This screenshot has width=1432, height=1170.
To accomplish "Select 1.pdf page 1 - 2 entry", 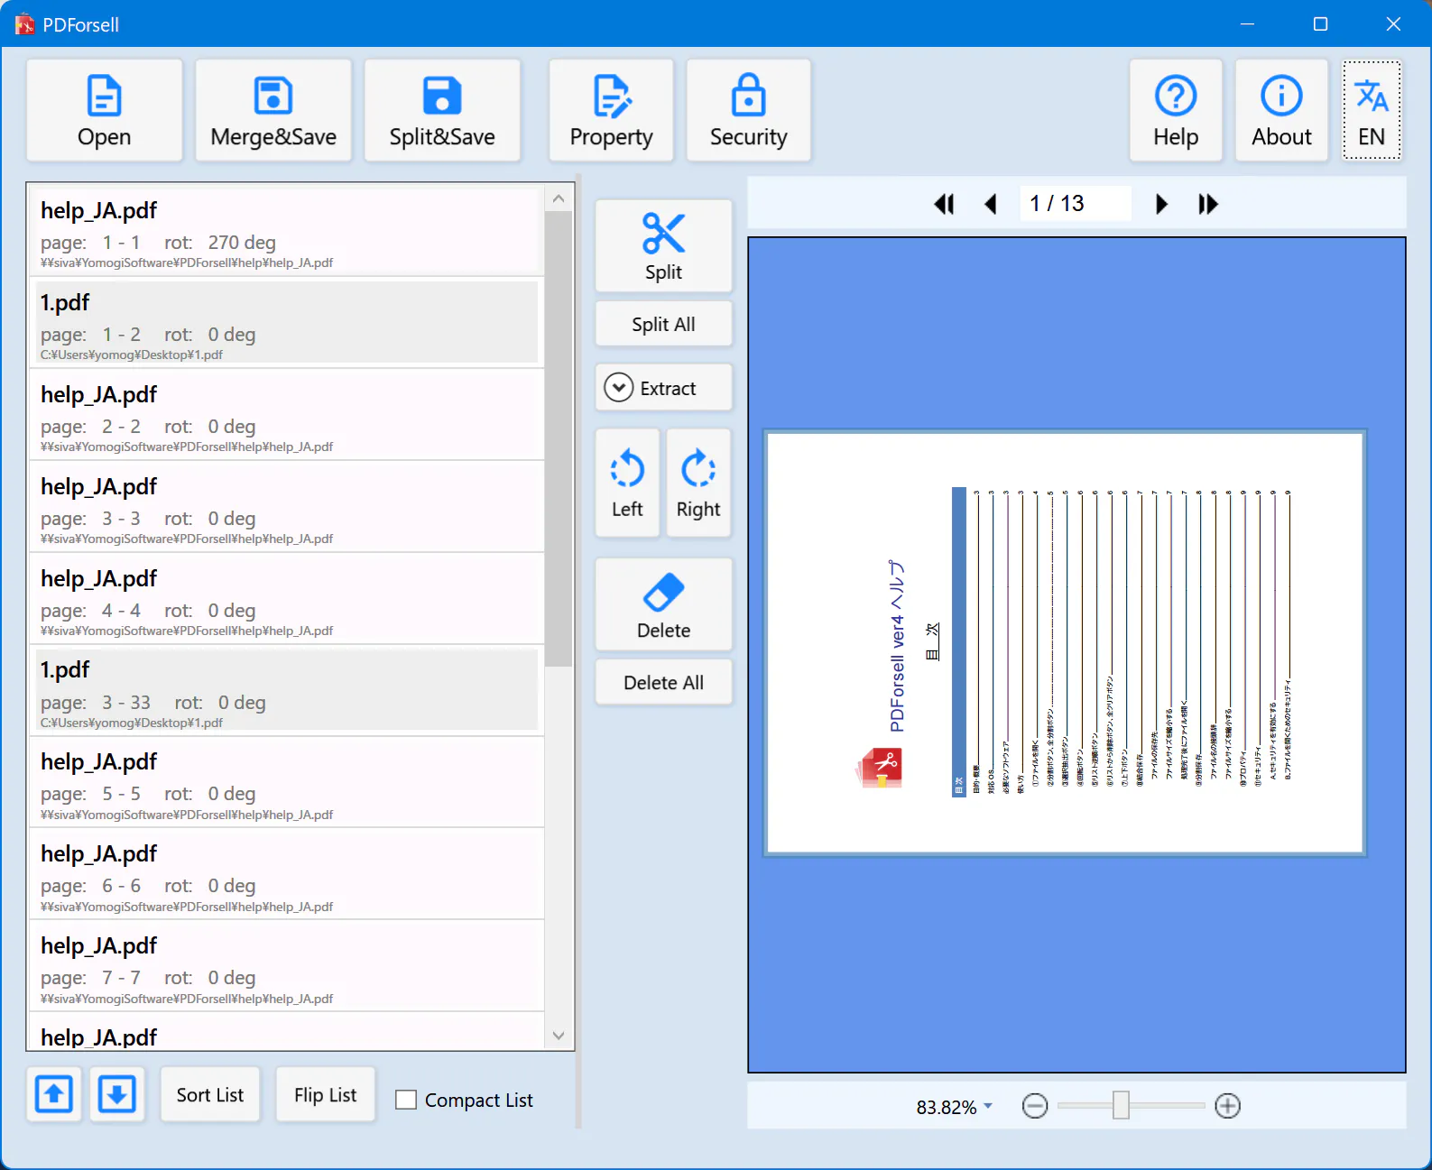I will [x=287, y=323].
